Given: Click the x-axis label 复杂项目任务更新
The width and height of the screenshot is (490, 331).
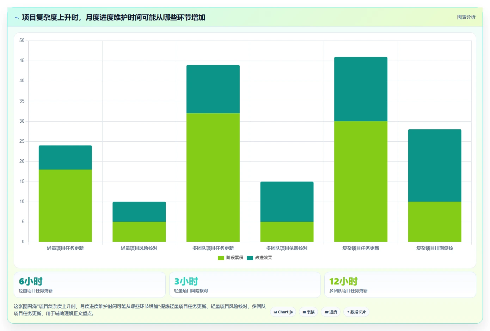Looking at the screenshot, I should [361, 248].
